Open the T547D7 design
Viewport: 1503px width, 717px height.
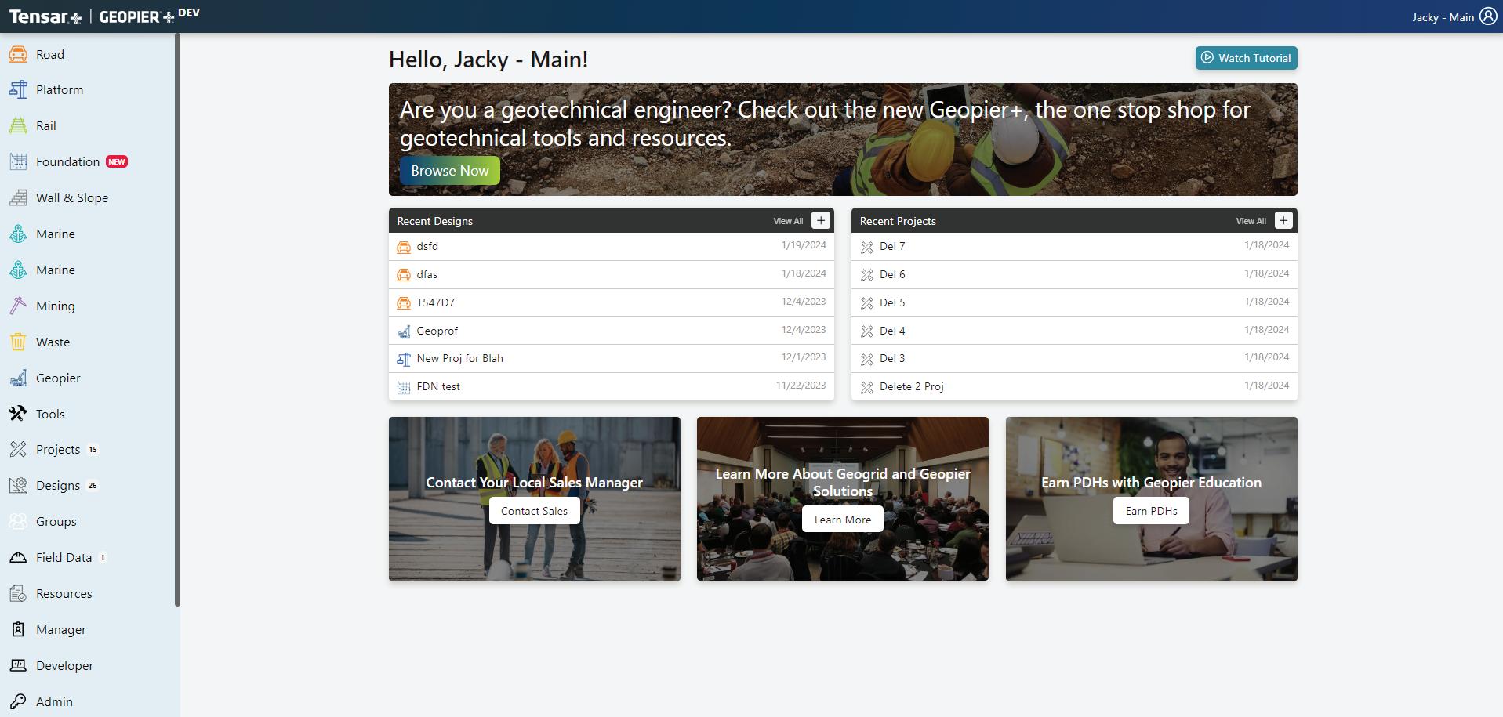(x=612, y=302)
